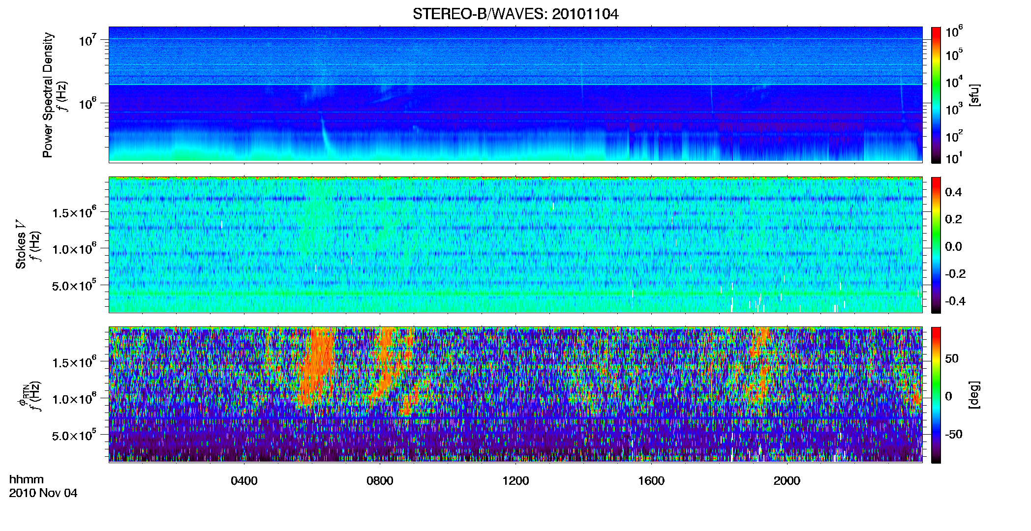Click the 10^3 label on sfu colorbar
This screenshot has width=1031, height=531.
954,109
